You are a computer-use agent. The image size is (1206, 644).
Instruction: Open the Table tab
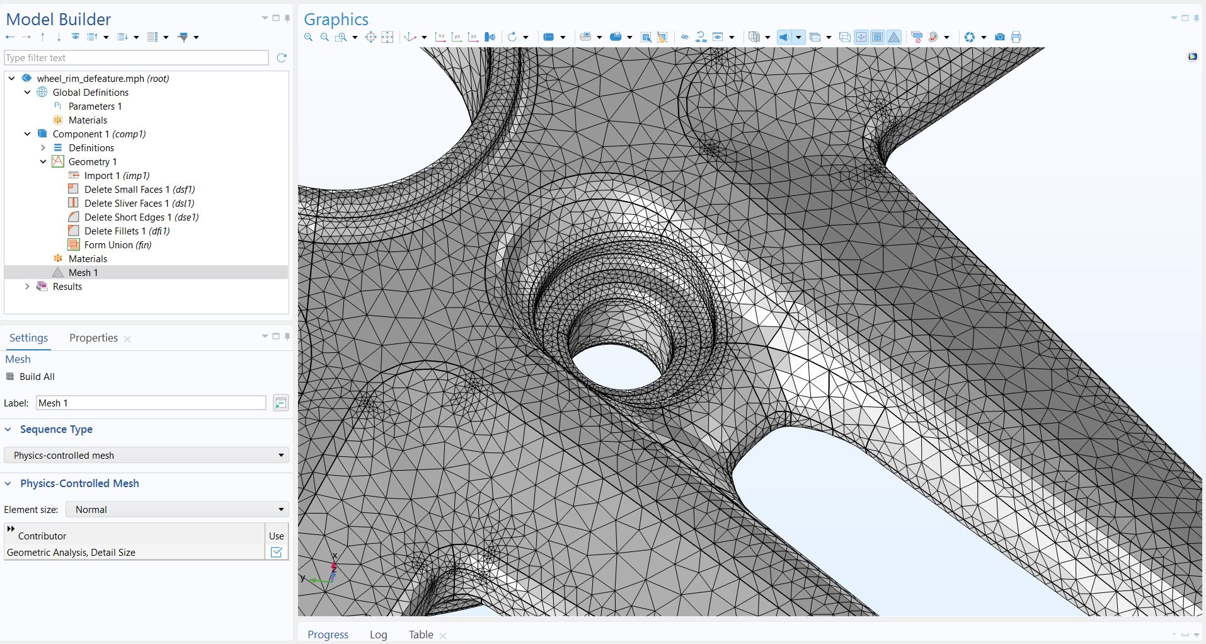coord(421,635)
